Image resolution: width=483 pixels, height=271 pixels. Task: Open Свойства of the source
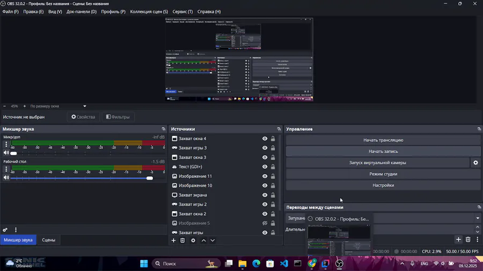84,117
